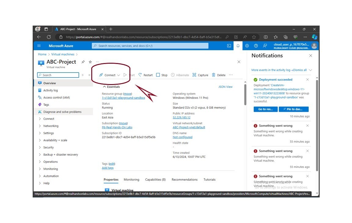
Task: Collapse the Essentials section
Action: point(111,87)
